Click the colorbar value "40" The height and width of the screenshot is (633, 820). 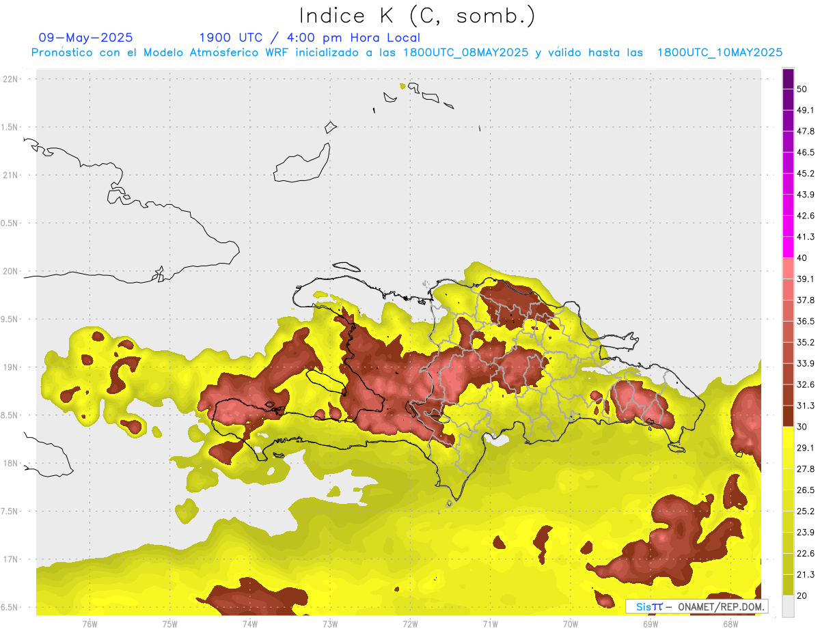802,258
